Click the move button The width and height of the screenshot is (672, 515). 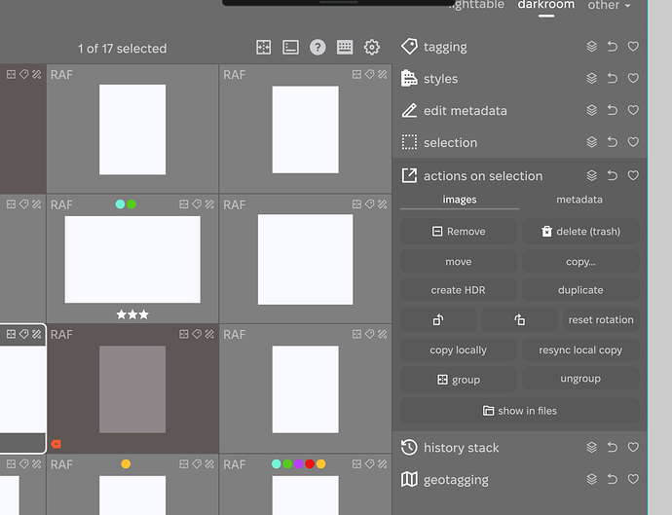[458, 261]
